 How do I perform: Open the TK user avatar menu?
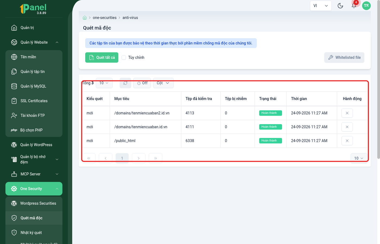(366, 5)
